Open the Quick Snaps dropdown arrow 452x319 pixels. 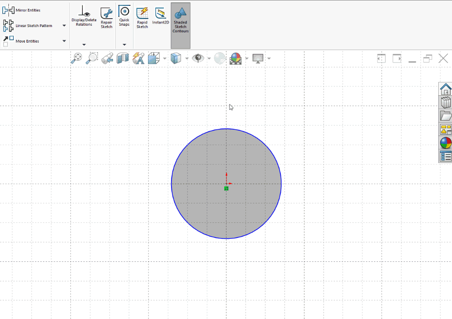(x=124, y=45)
